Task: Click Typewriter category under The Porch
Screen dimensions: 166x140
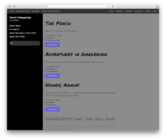Action: tap(56, 40)
